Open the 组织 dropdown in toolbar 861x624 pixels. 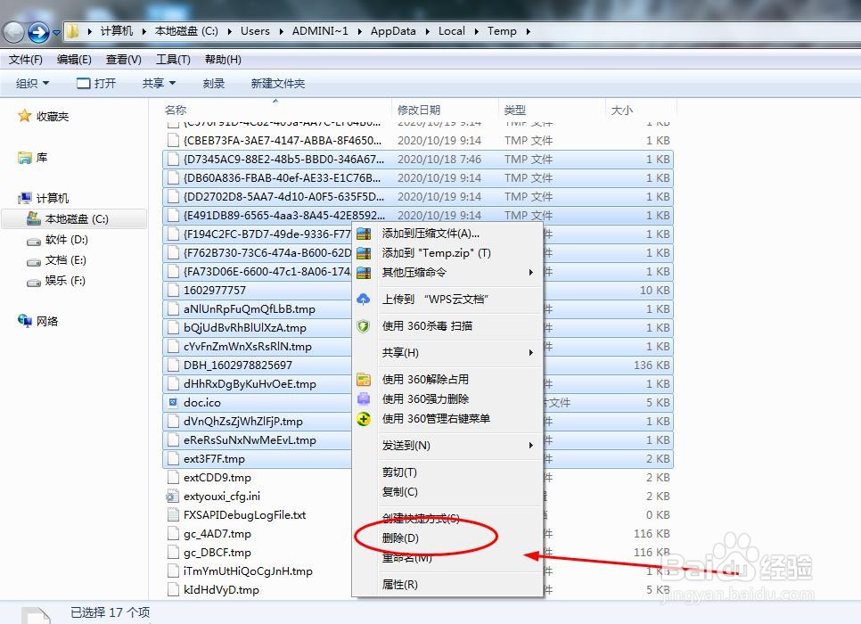(x=32, y=84)
